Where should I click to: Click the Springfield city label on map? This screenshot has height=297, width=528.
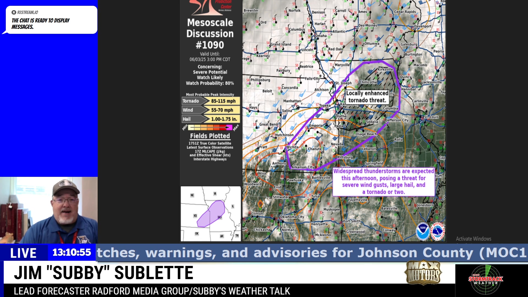point(374,163)
